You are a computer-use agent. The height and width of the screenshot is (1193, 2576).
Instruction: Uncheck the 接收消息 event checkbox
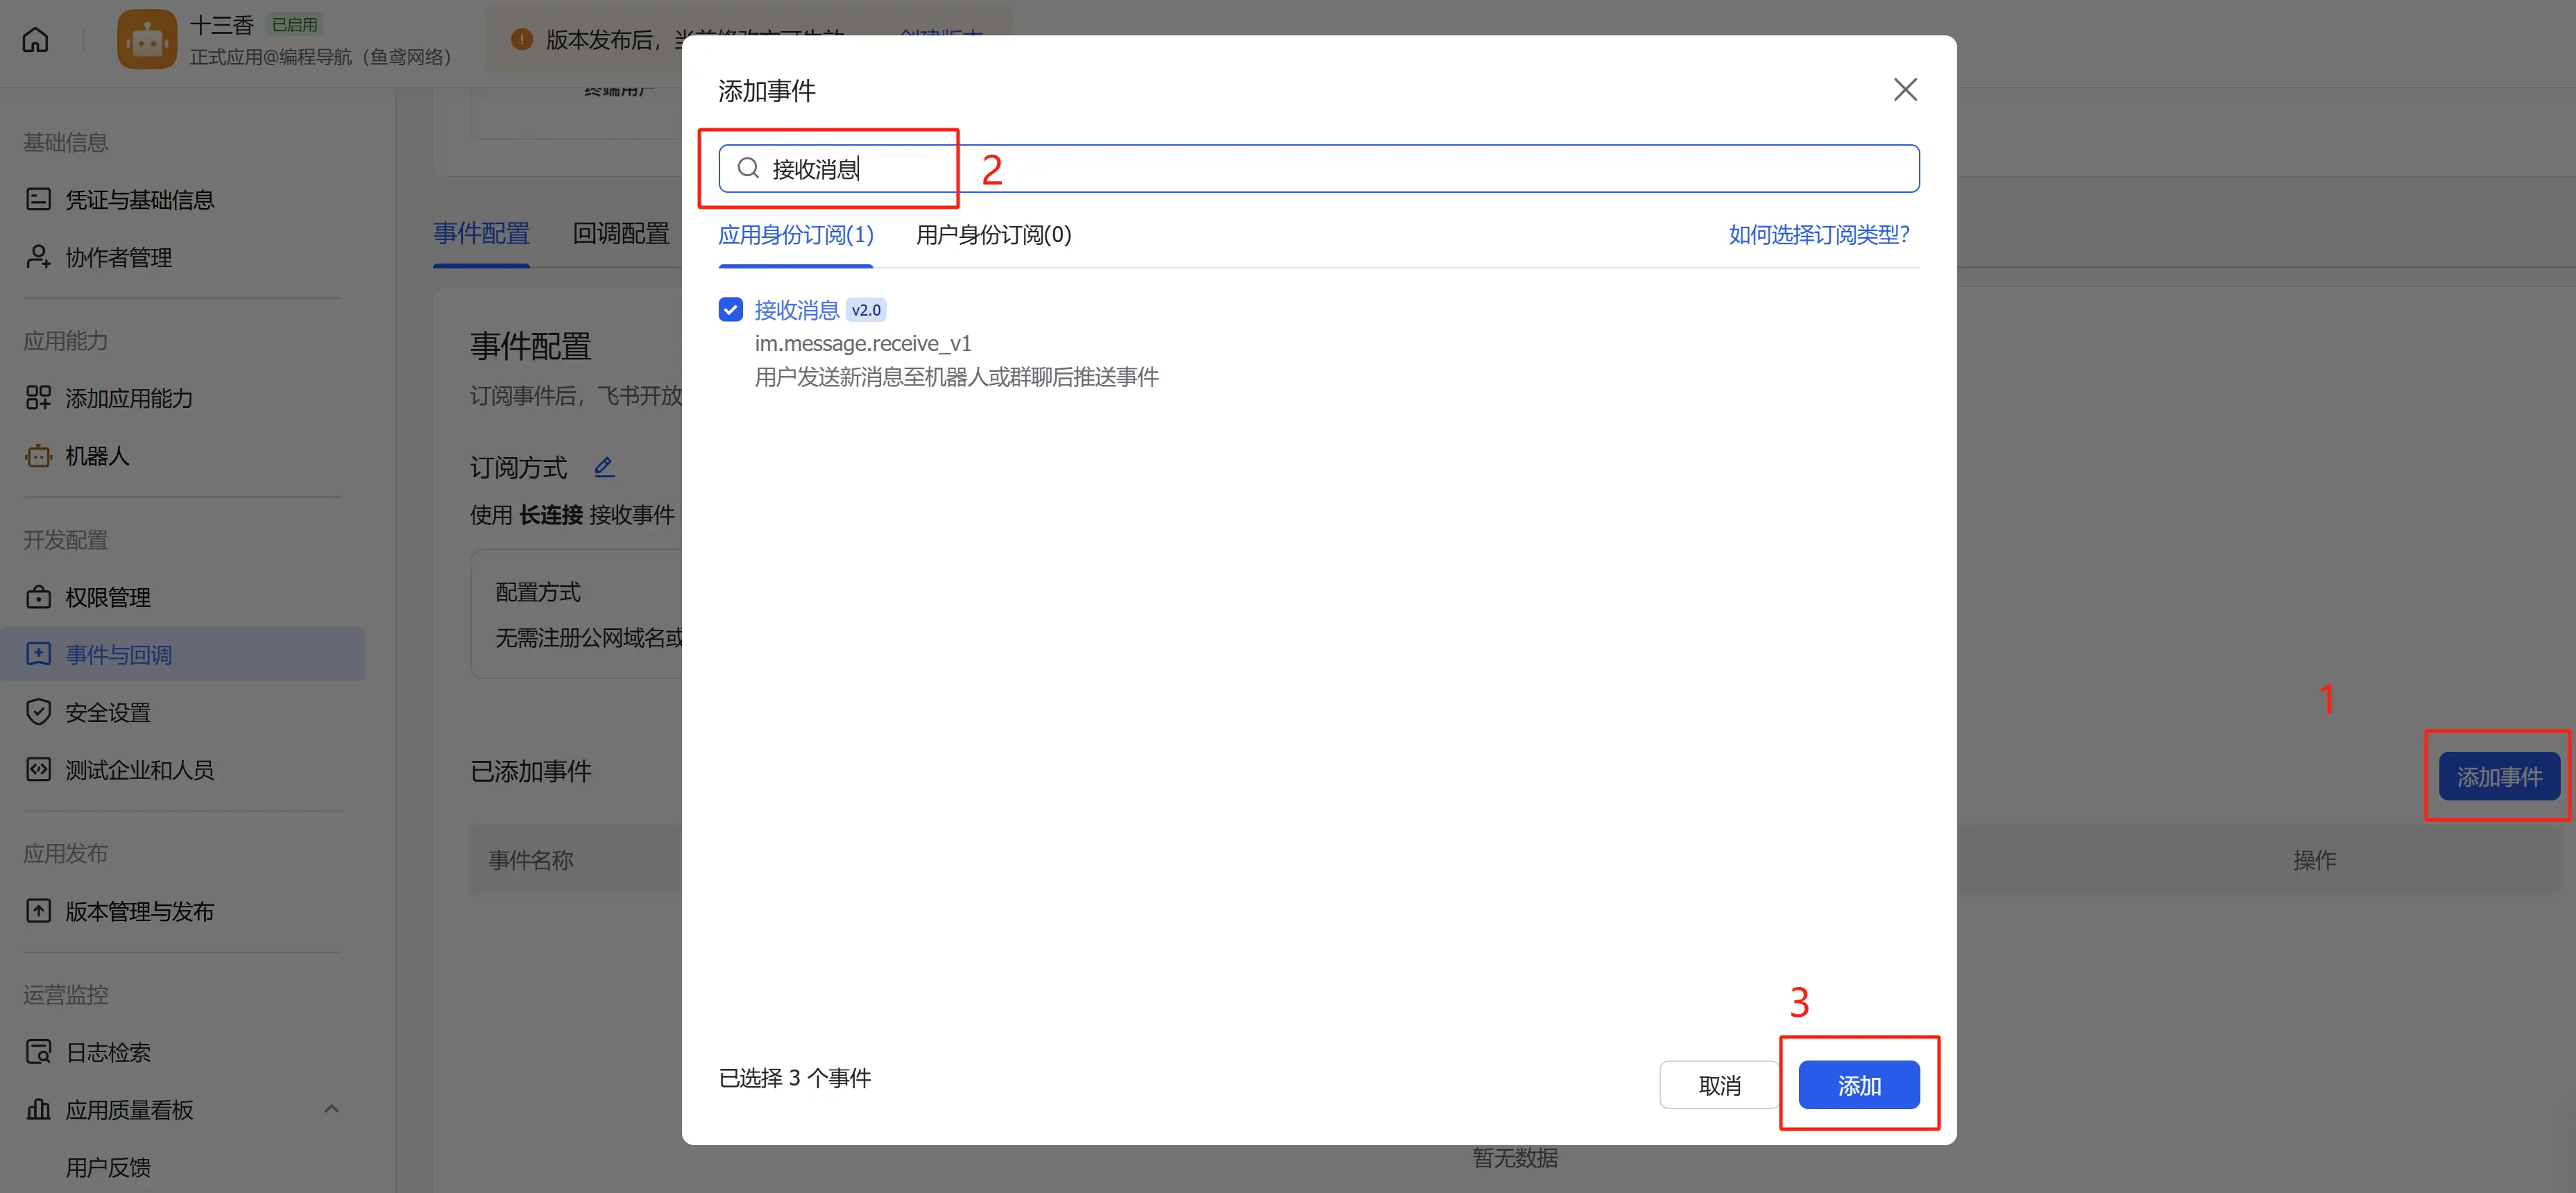(x=730, y=309)
